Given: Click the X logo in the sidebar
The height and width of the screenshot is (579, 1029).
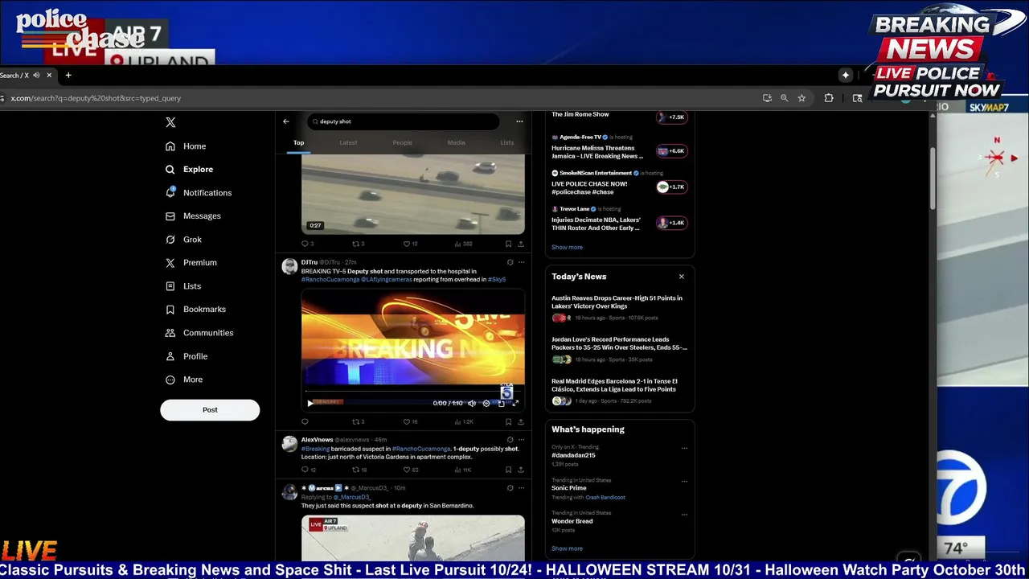Looking at the screenshot, I should pyautogui.click(x=170, y=122).
